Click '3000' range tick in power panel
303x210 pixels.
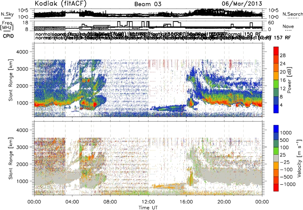(23, 69)
